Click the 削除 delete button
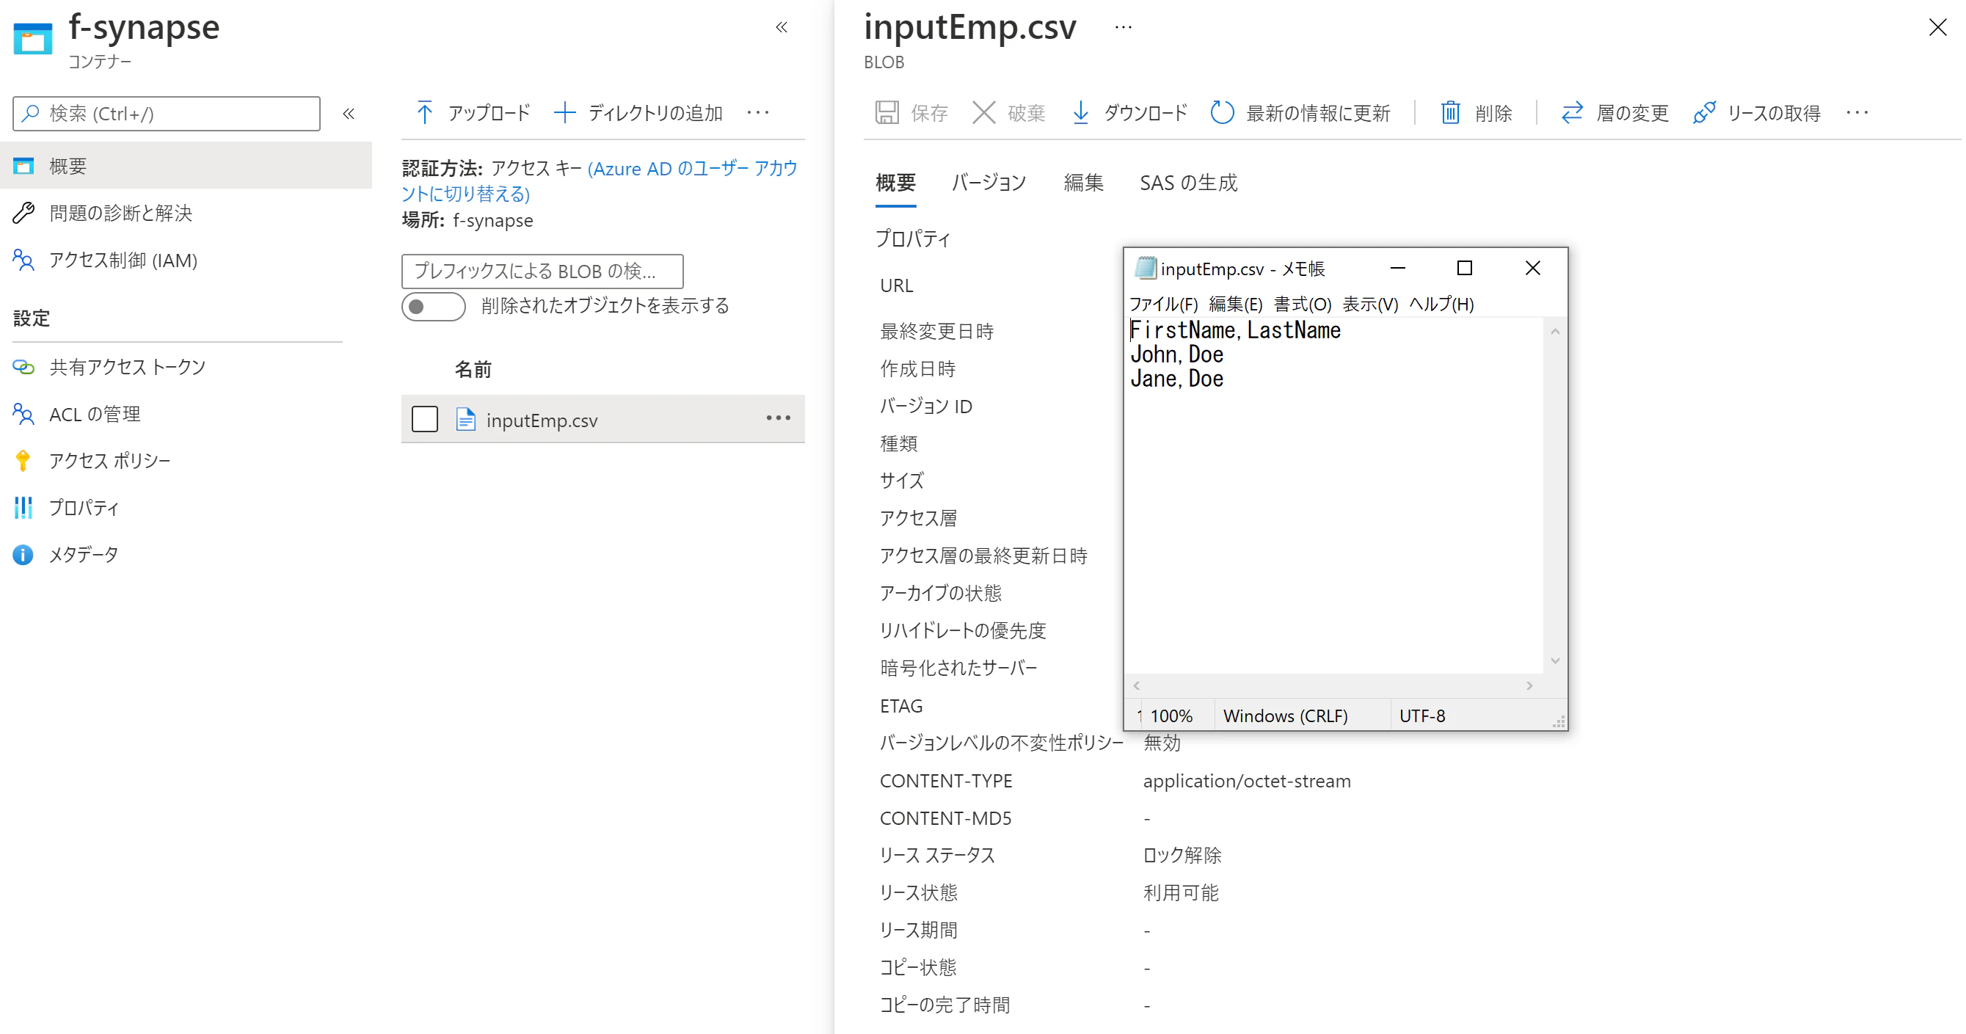This screenshot has height=1034, width=1966. (x=1476, y=114)
